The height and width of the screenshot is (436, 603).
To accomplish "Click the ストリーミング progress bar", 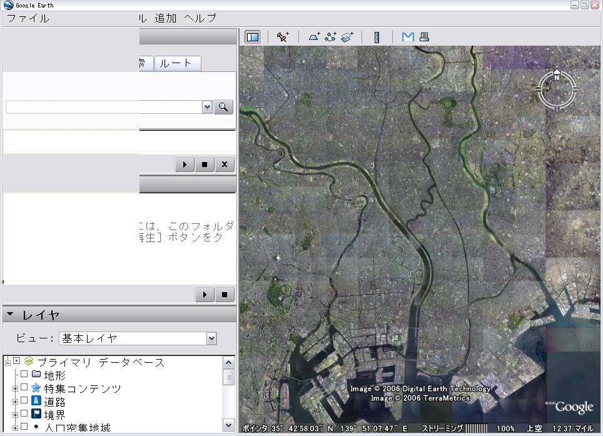I will coord(476,428).
